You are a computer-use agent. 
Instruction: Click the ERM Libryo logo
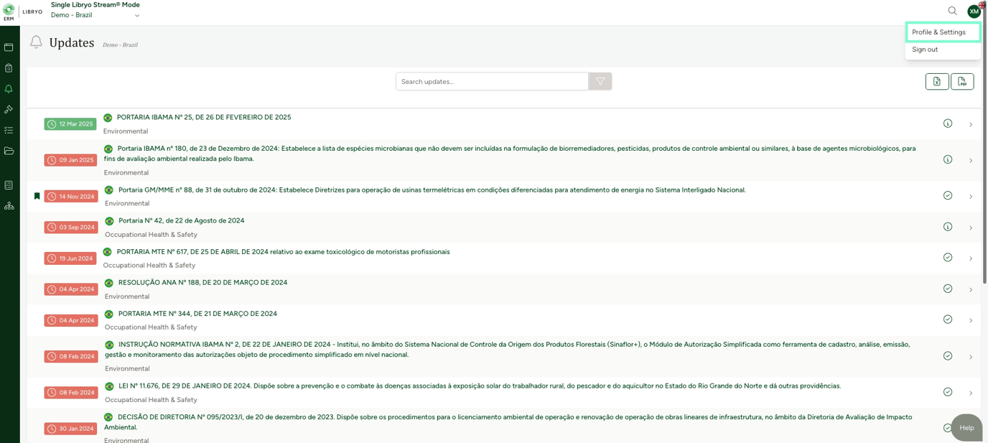click(22, 12)
